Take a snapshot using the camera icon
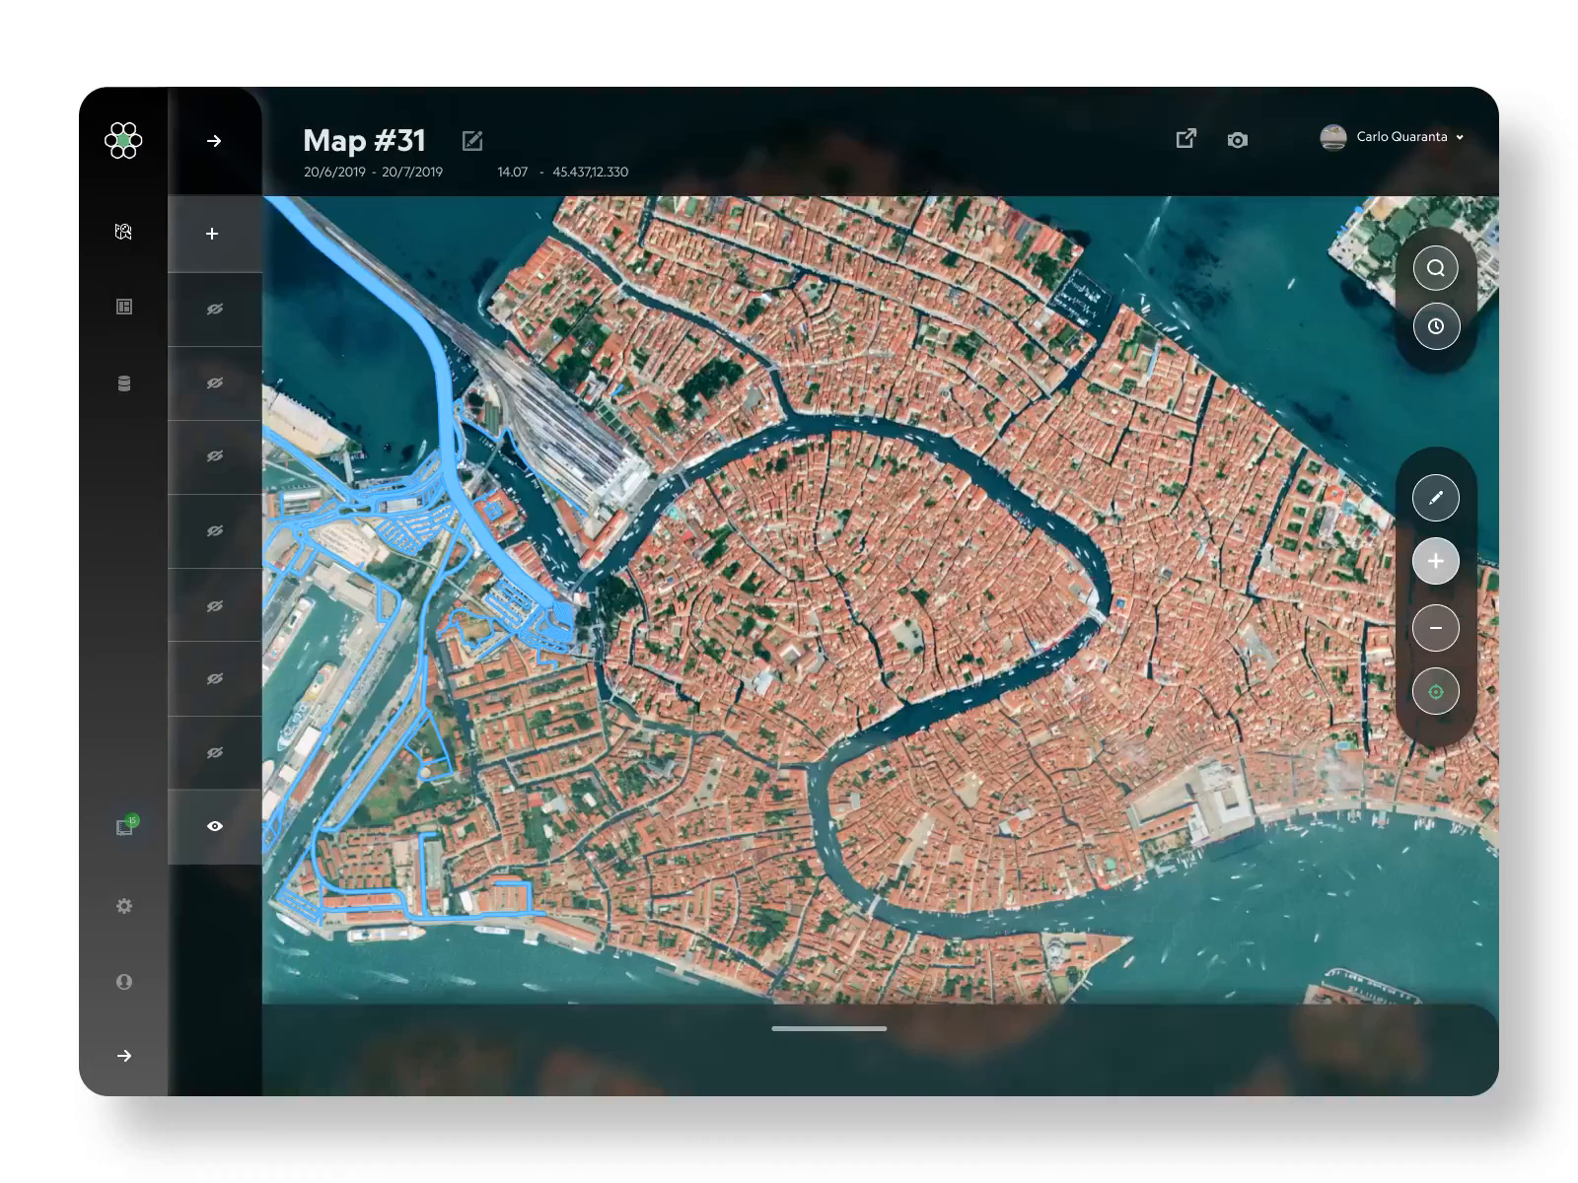Screen dimensions: 1578x1183 coord(1238,139)
